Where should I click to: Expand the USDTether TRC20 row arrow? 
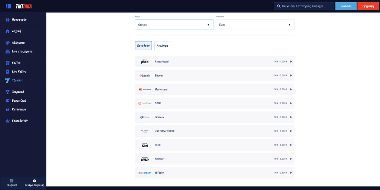pyautogui.click(x=291, y=131)
